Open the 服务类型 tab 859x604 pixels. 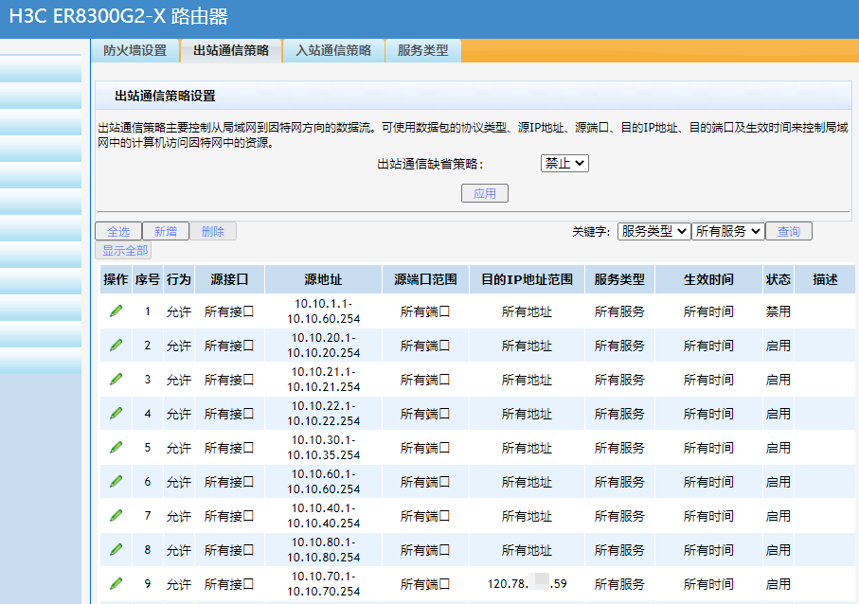coord(422,50)
